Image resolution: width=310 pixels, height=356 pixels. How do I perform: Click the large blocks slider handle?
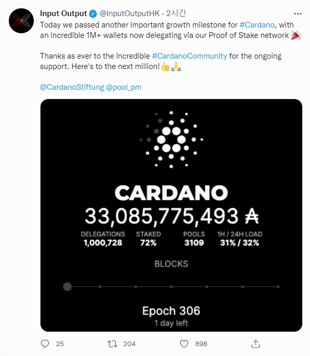(68, 286)
